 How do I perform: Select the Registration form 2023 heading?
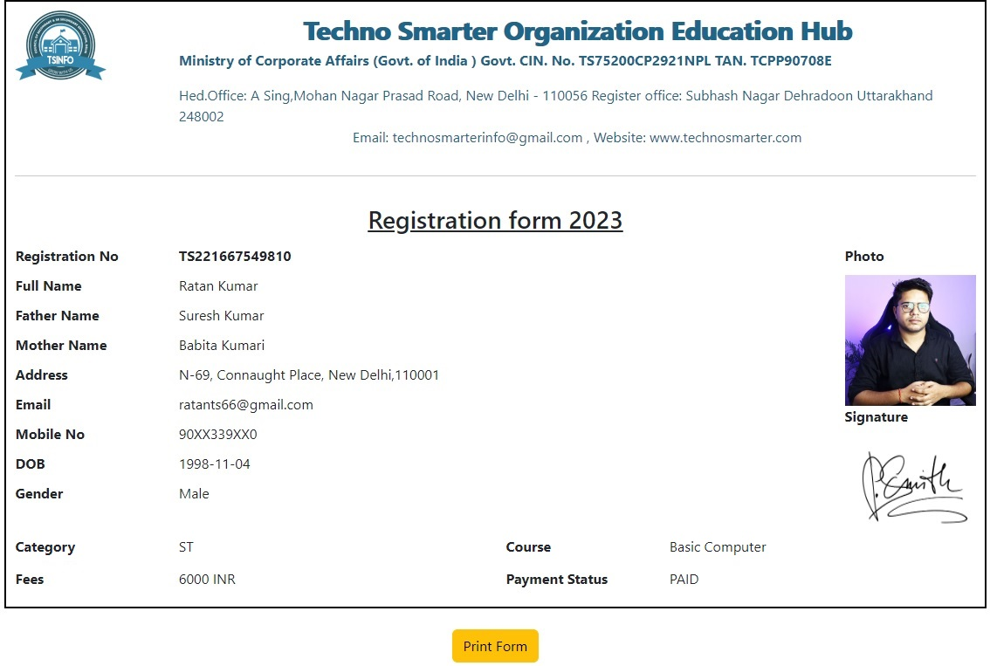tap(495, 220)
